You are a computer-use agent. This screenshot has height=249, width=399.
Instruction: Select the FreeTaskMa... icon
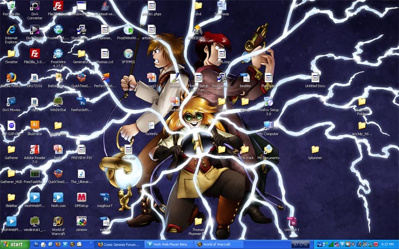pyautogui.click(x=34, y=174)
